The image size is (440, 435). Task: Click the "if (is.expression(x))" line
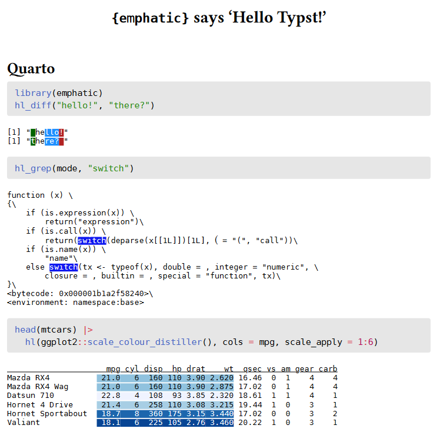pyautogui.click(x=80, y=212)
